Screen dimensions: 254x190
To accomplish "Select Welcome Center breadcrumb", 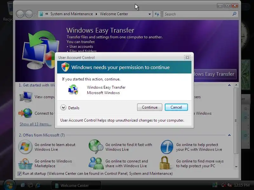I will 114,14.
